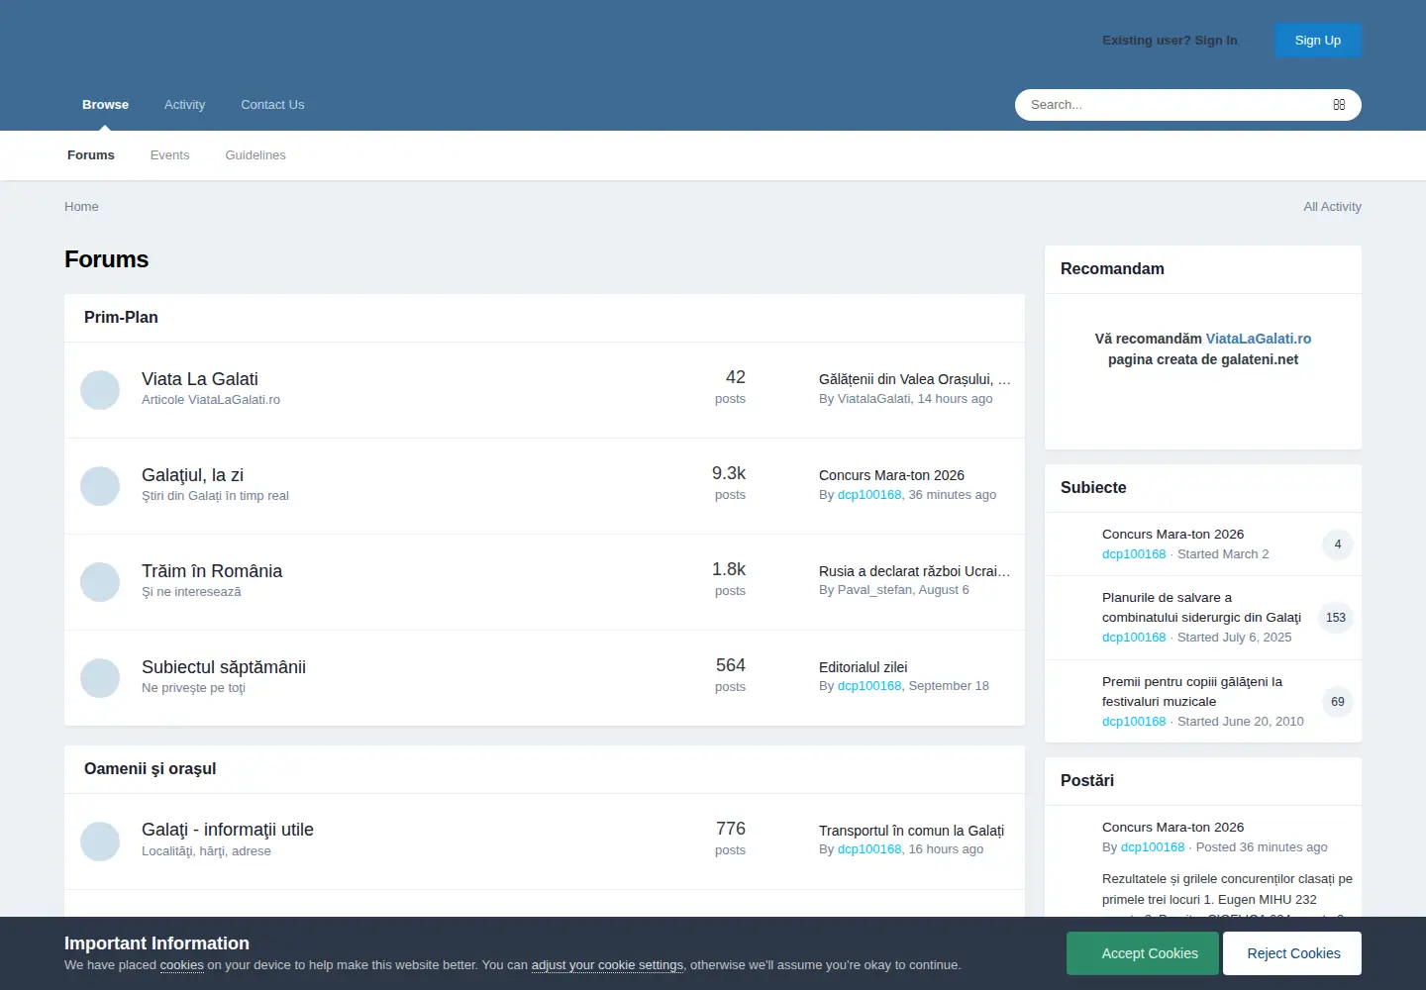Screen dimensions: 1426x990
Task: Open Existing user Sign In dropdown
Action: (1170, 41)
